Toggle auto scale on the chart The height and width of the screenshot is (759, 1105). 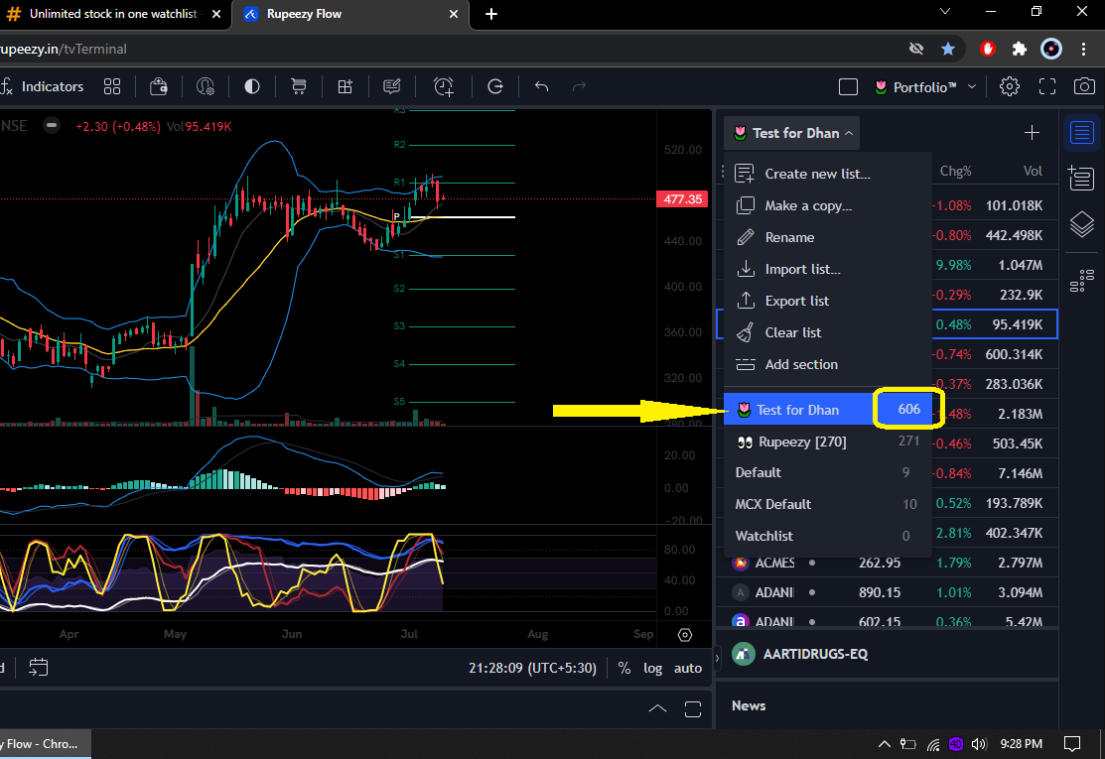click(x=688, y=668)
